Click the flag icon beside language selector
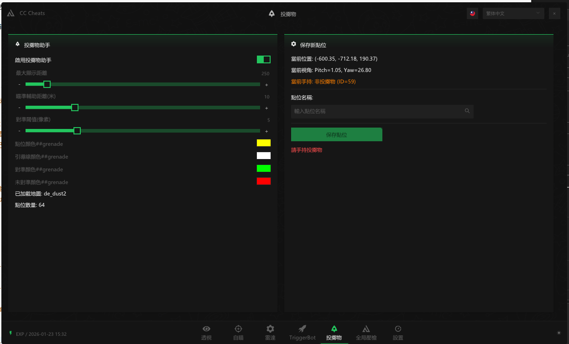 click(x=472, y=14)
